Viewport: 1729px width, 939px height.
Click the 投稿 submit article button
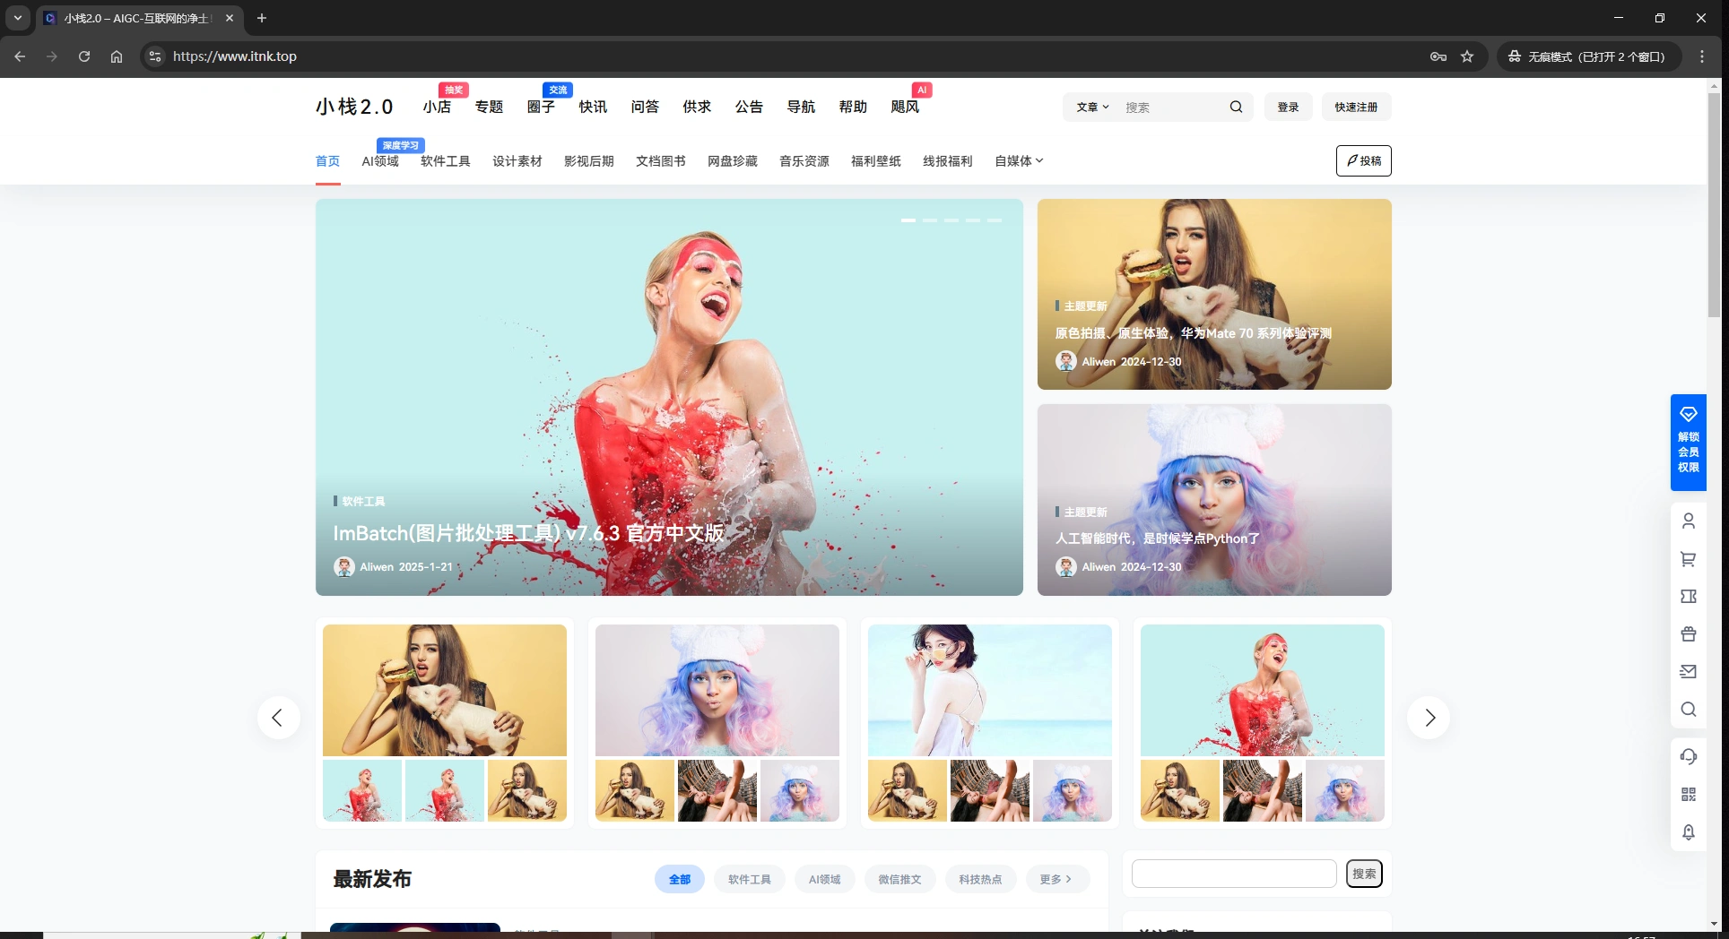pyautogui.click(x=1363, y=160)
